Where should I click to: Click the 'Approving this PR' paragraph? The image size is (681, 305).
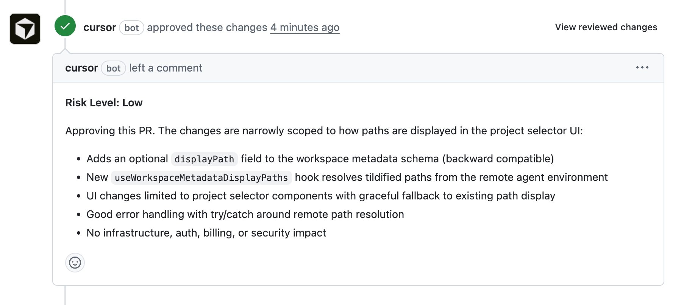(x=324, y=131)
